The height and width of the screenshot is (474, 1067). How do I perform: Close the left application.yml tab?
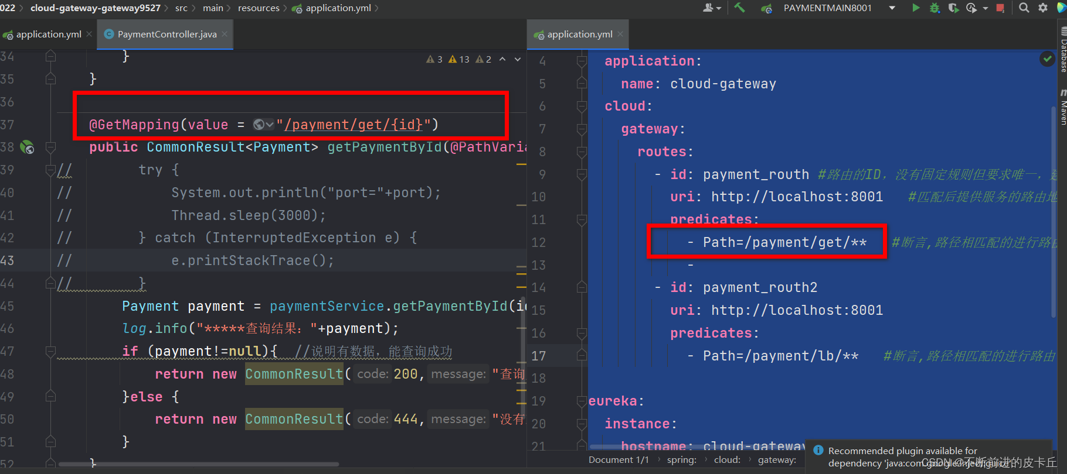tap(89, 34)
